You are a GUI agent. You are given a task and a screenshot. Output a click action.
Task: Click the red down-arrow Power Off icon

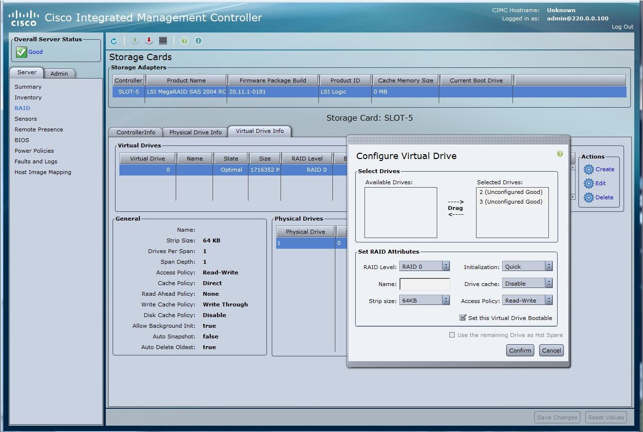click(x=149, y=41)
